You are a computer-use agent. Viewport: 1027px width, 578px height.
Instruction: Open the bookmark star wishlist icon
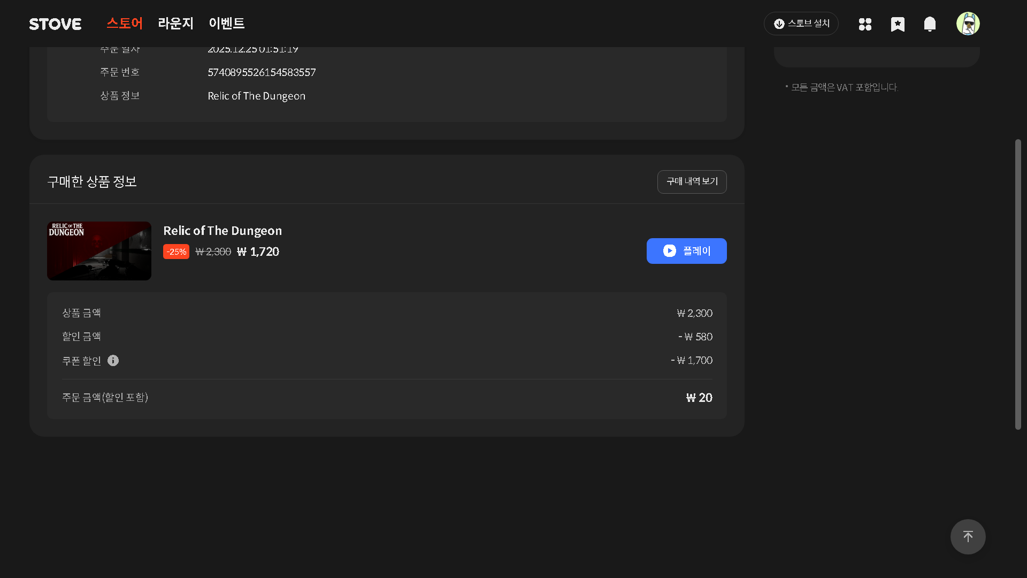click(x=898, y=24)
